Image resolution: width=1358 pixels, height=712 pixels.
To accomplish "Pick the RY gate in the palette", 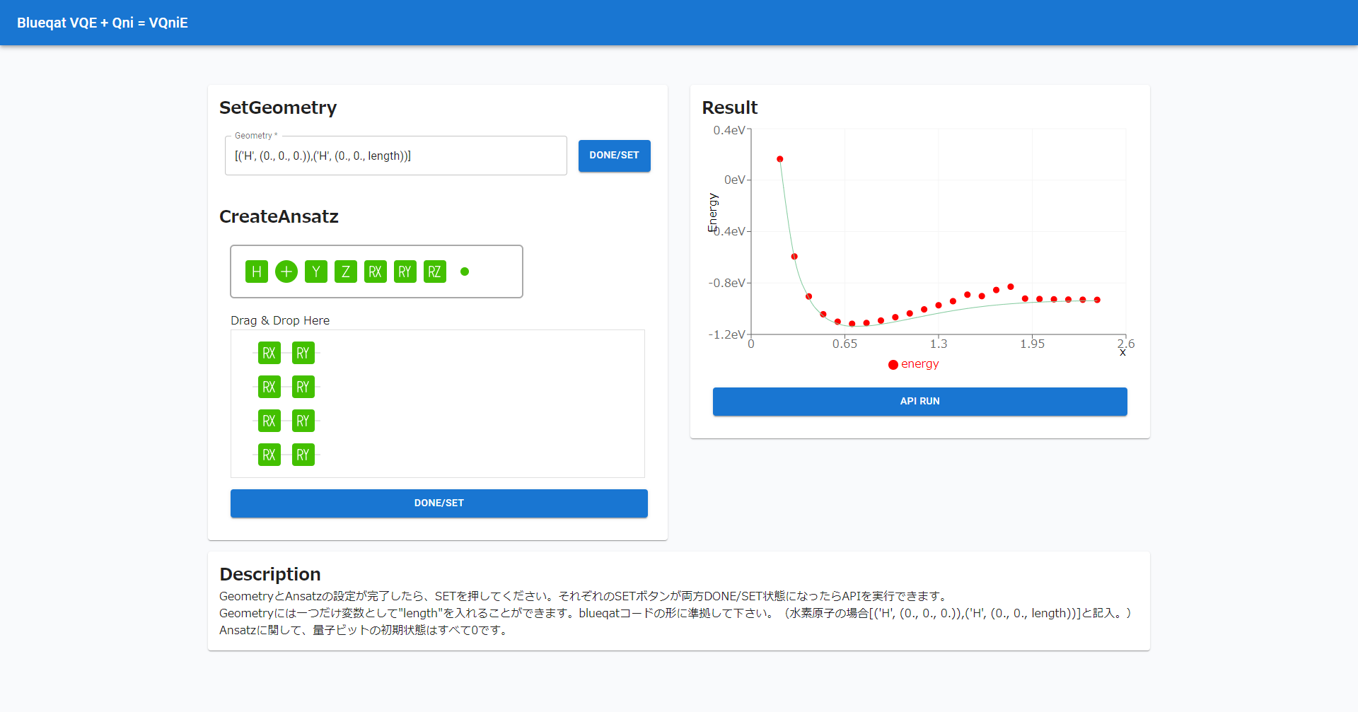I will point(405,272).
